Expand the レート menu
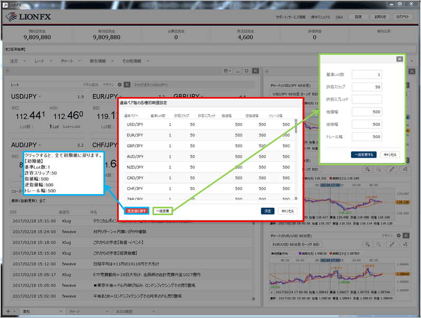The image size is (421, 318). pyautogui.click(x=43, y=61)
